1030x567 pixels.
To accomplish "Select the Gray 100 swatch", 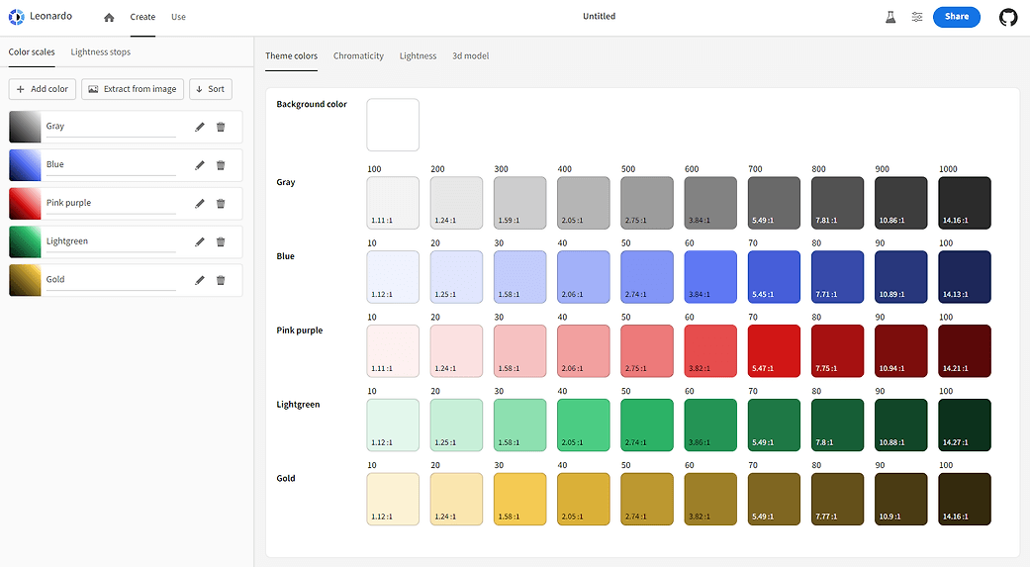I will pyautogui.click(x=393, y=203).
